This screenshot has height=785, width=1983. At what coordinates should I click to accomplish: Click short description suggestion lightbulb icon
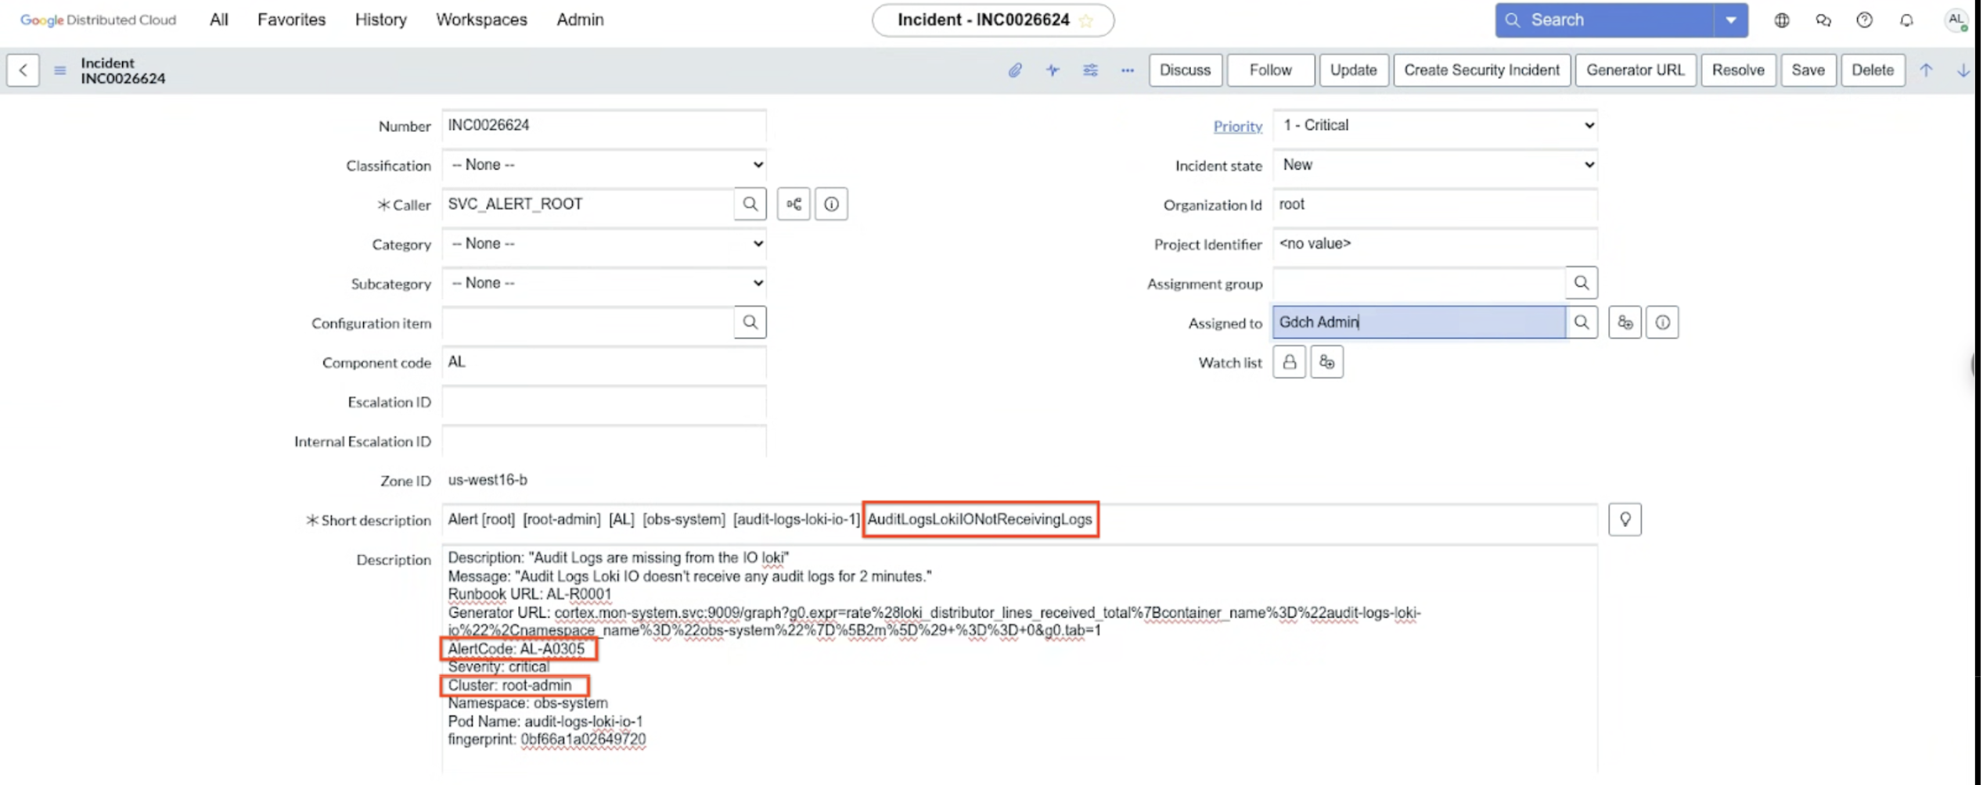[x=1625, y=519]
